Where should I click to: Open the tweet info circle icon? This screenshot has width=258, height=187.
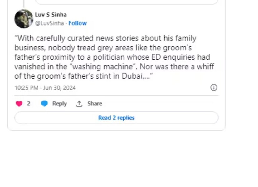[214, 87]
